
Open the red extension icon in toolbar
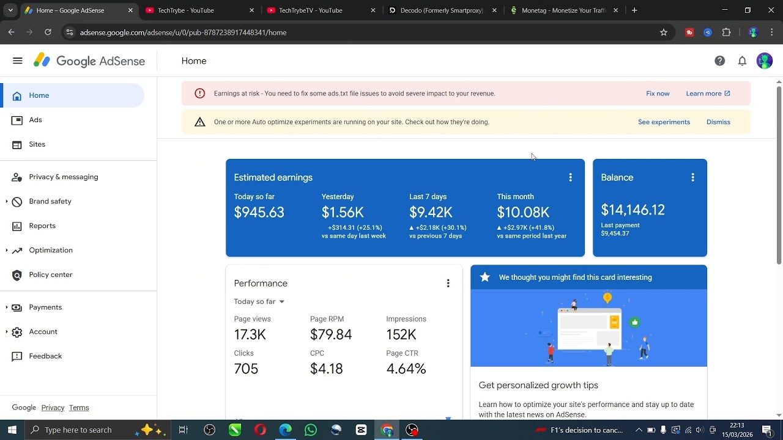(689, 32)
